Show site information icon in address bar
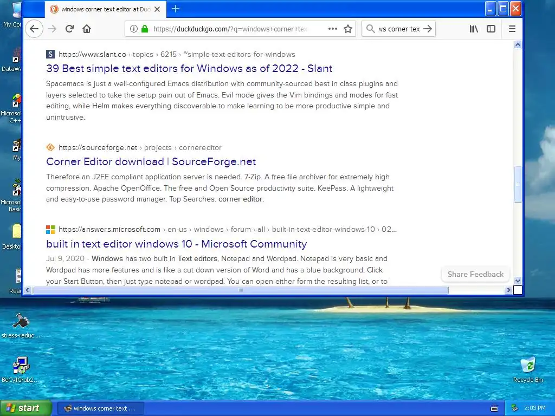 [x=133, y=29]
